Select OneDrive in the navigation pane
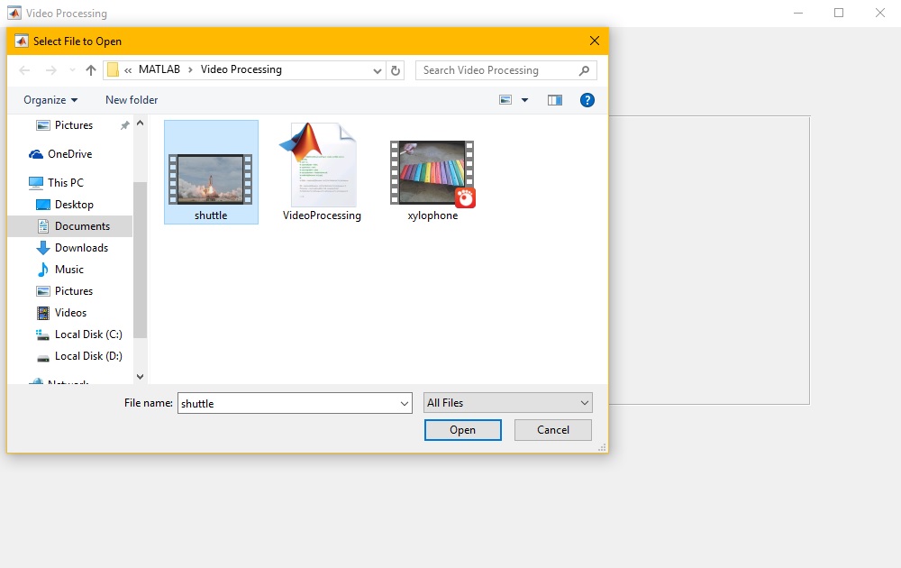The height and width of the screenshot is (568, 901). click(69, 154)
